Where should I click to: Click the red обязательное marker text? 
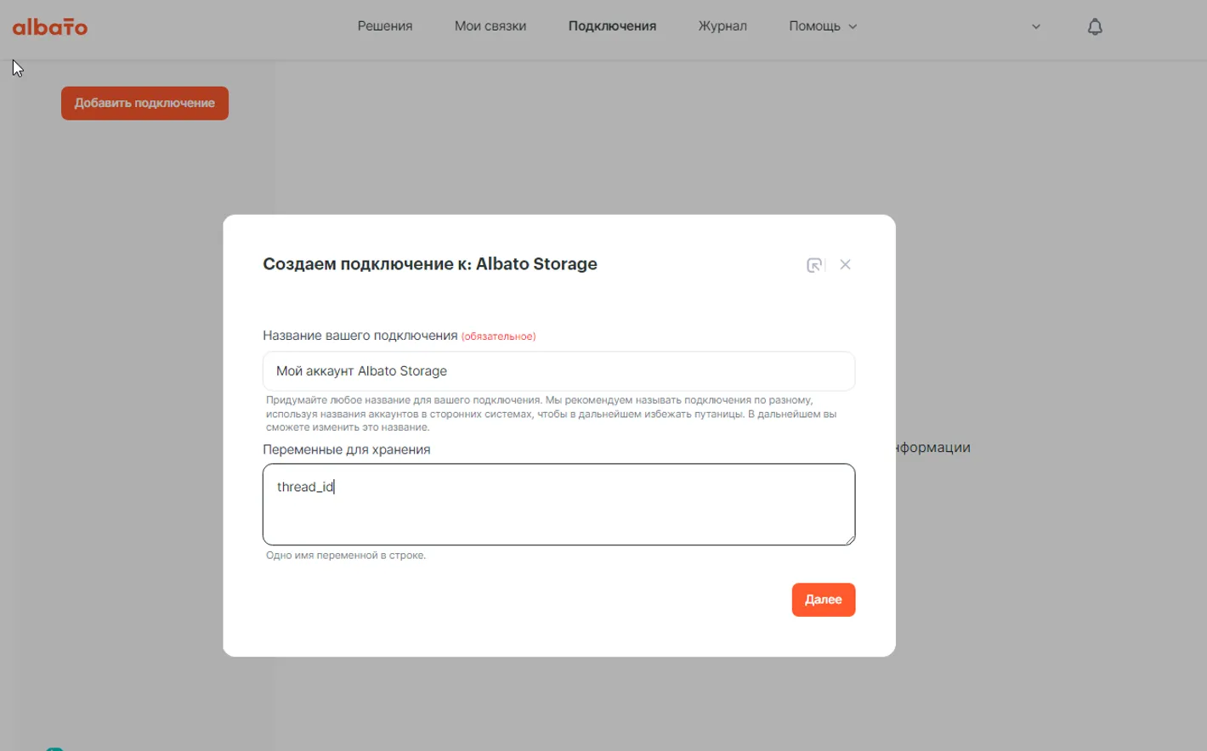(498, 336)
